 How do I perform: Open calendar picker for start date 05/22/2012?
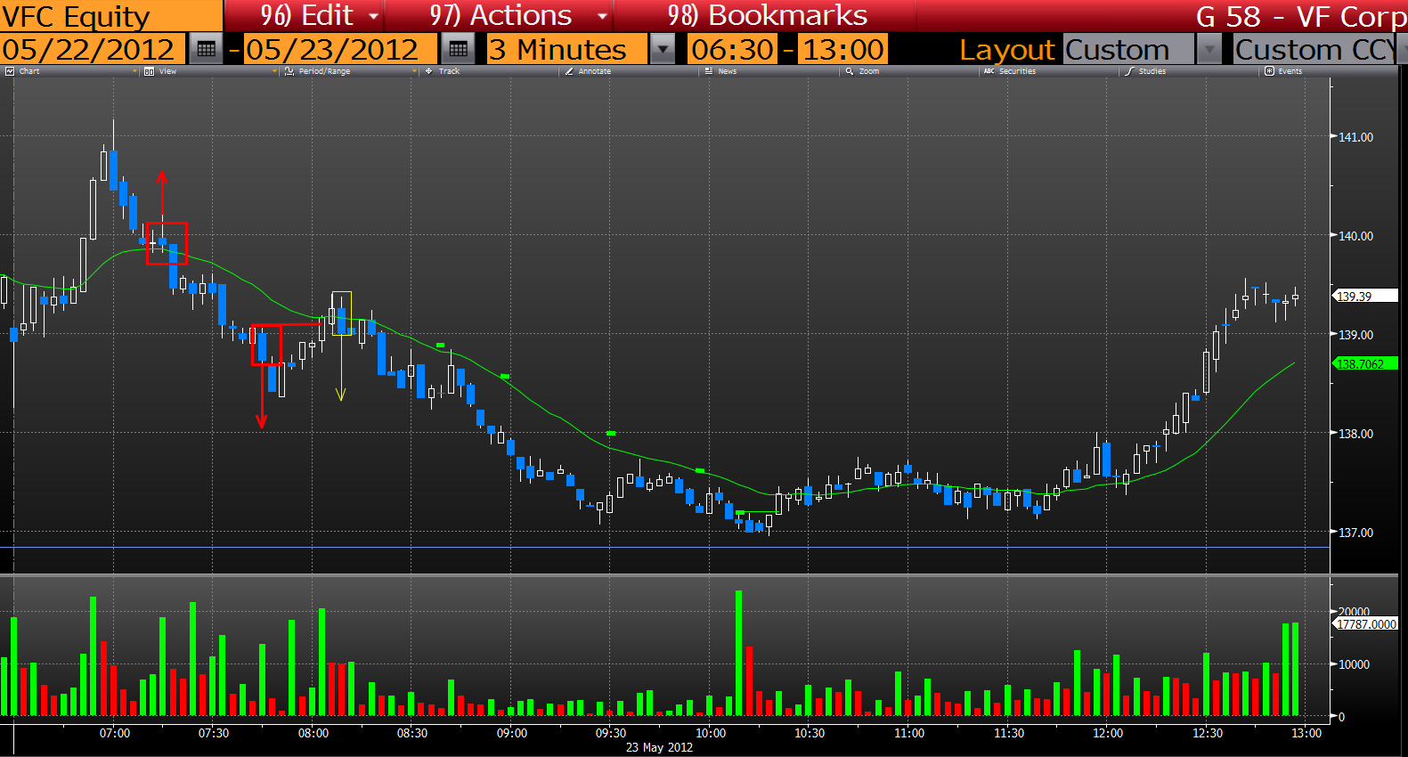tap(207, 49)
